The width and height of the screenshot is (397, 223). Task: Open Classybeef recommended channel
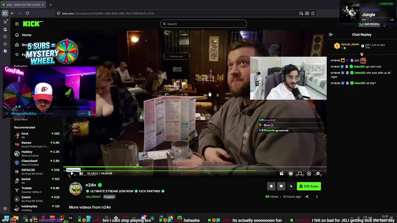pyautogui.click(x=37, y=163)
